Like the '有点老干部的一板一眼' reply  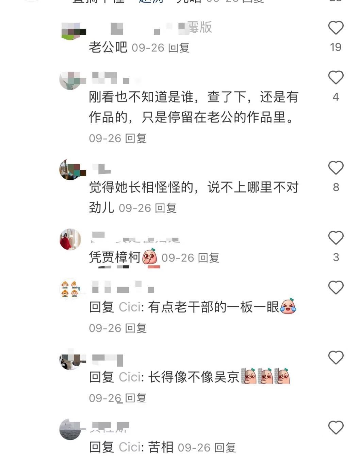pos(336,288)
